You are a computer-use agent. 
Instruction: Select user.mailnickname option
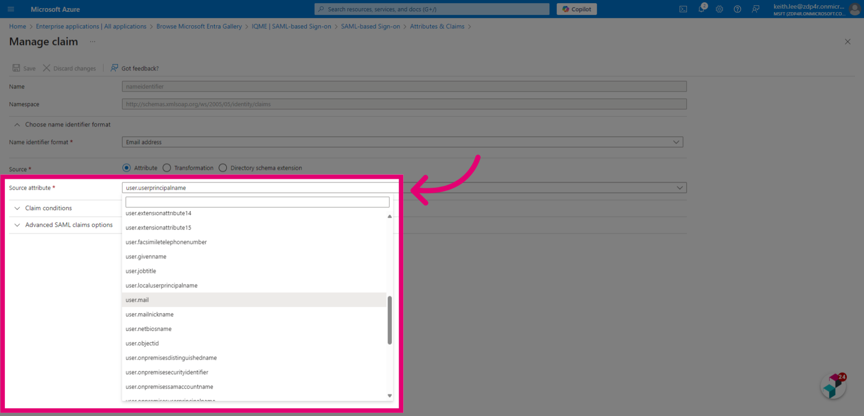(254, 314)
